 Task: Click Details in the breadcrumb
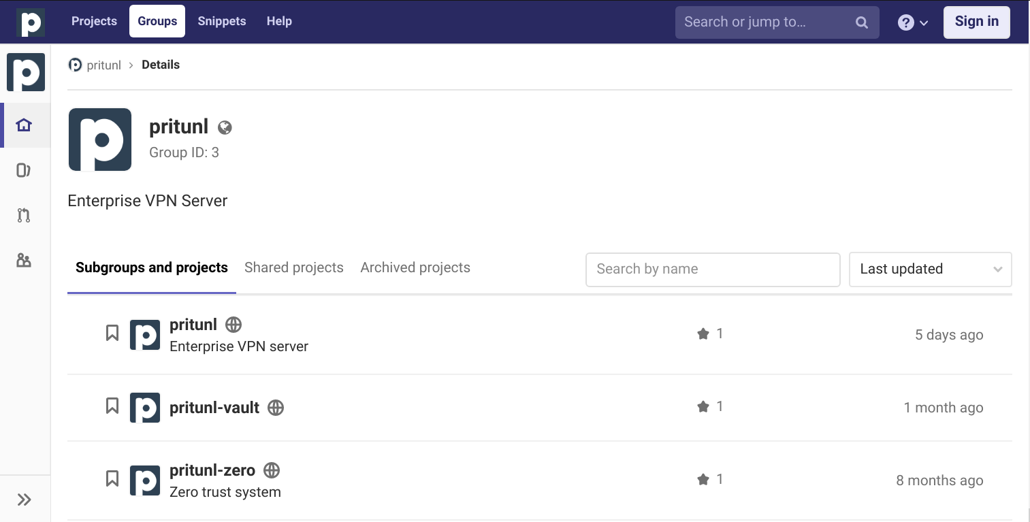(x=161, y=65)
